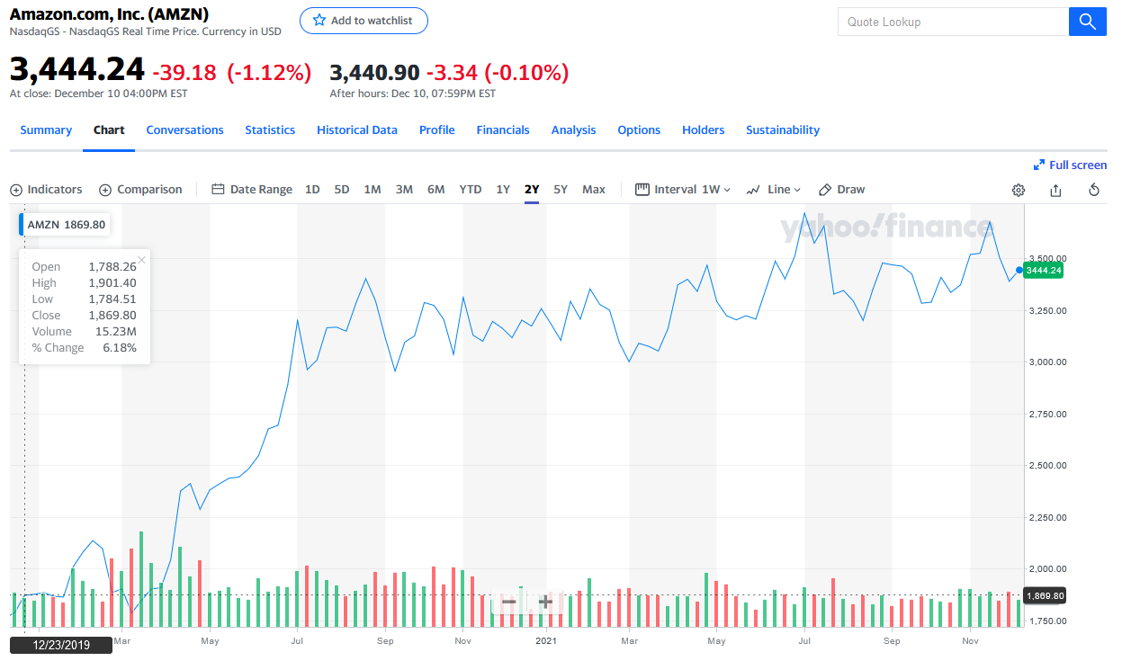Open the Interval 1W dropdown
1122x661 pixels.
pyautogui.click(x=683, y=190)
